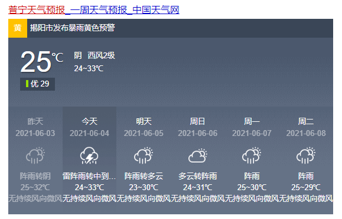The height and width of the screenshot is (219, 342).
Task: Click the date 2021-06-04
Action: pyautogui.click(x=89, y=133)
